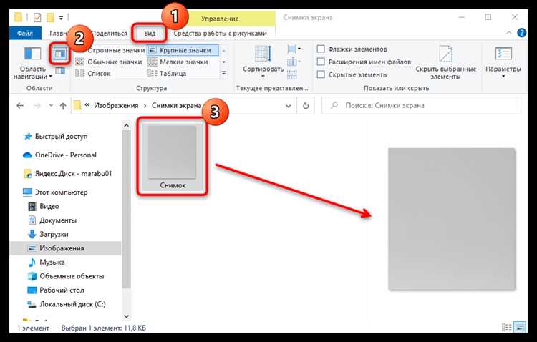
Task: Click navigation pane scrollbar up arrow
Action: tap(126, 126)
